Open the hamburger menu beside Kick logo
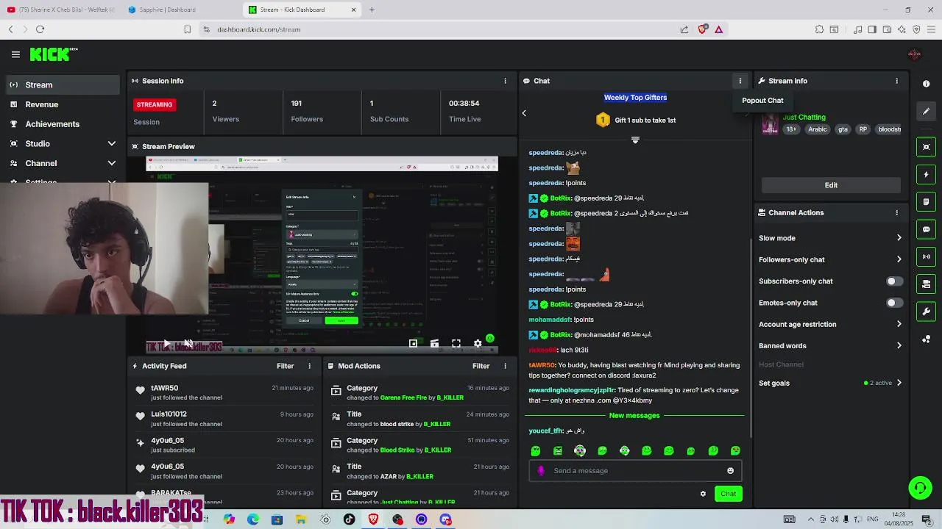Image resolution: width=942 pixels, height=529 pixels. click(x=15, y=54)
